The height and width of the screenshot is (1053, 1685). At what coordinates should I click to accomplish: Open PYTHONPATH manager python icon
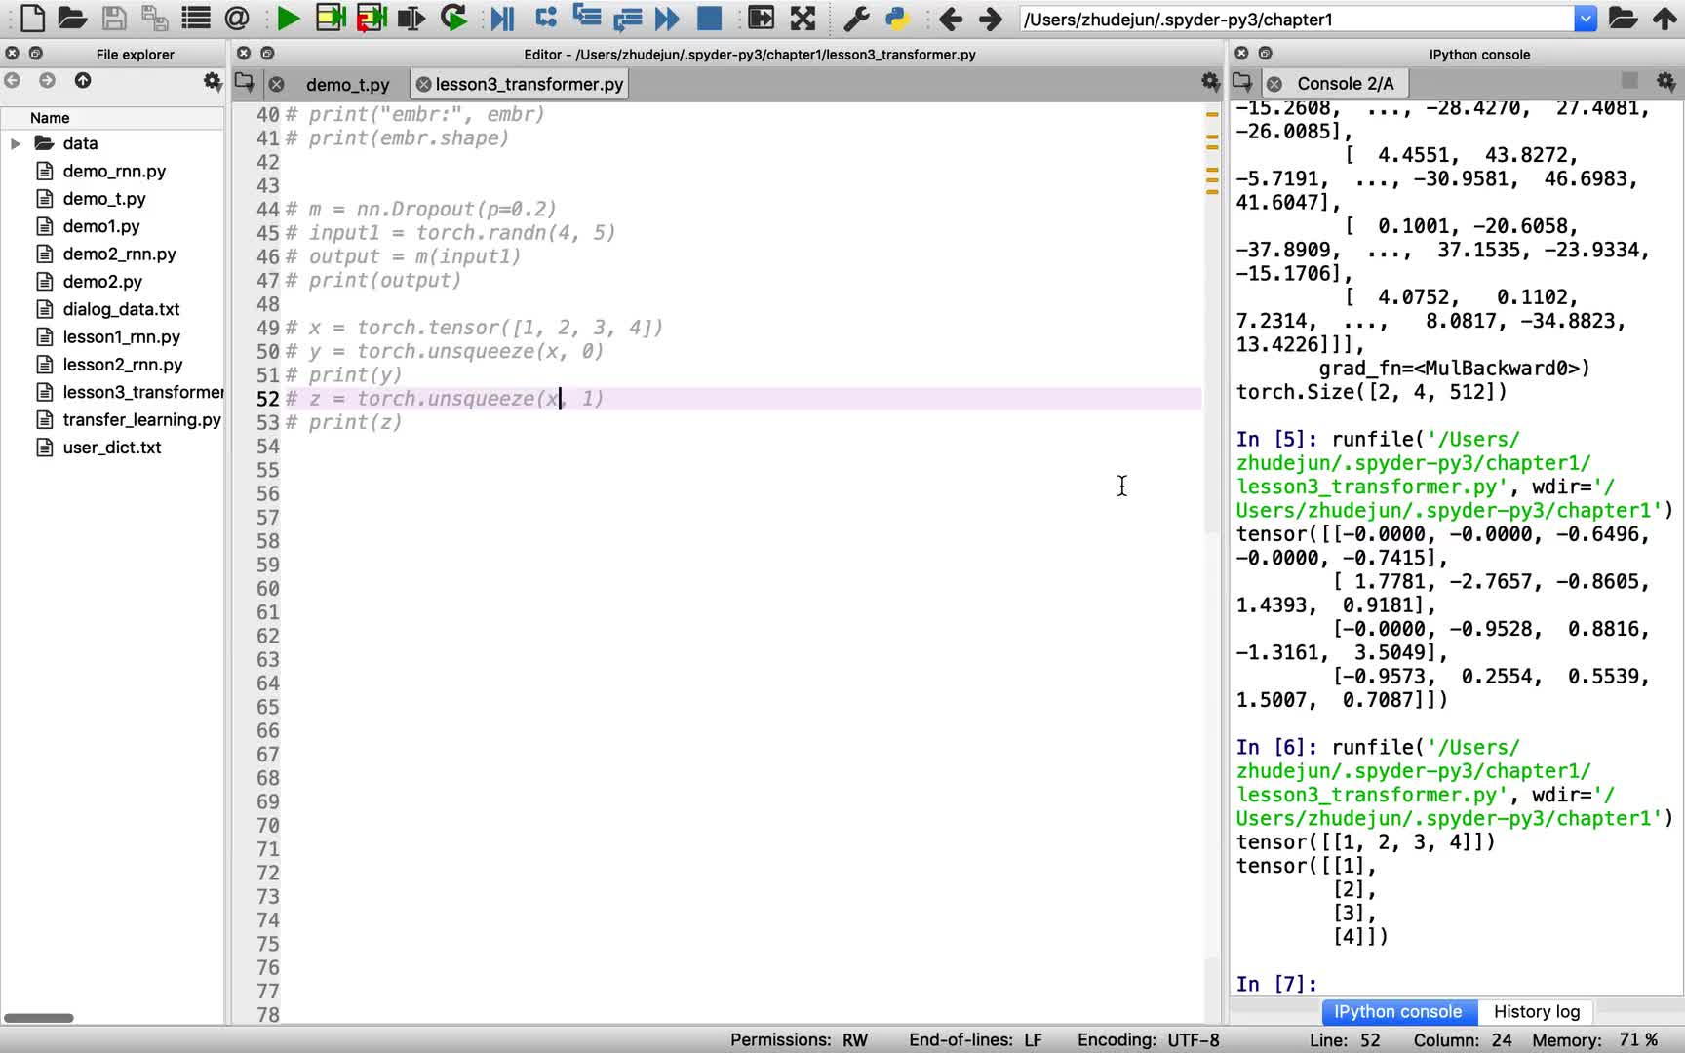tap(896, 18)
